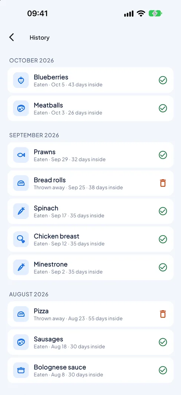Open the Meatballs history entry
Image resolution: width=181 pixels, height=395 pixels.
coord(90,108)
